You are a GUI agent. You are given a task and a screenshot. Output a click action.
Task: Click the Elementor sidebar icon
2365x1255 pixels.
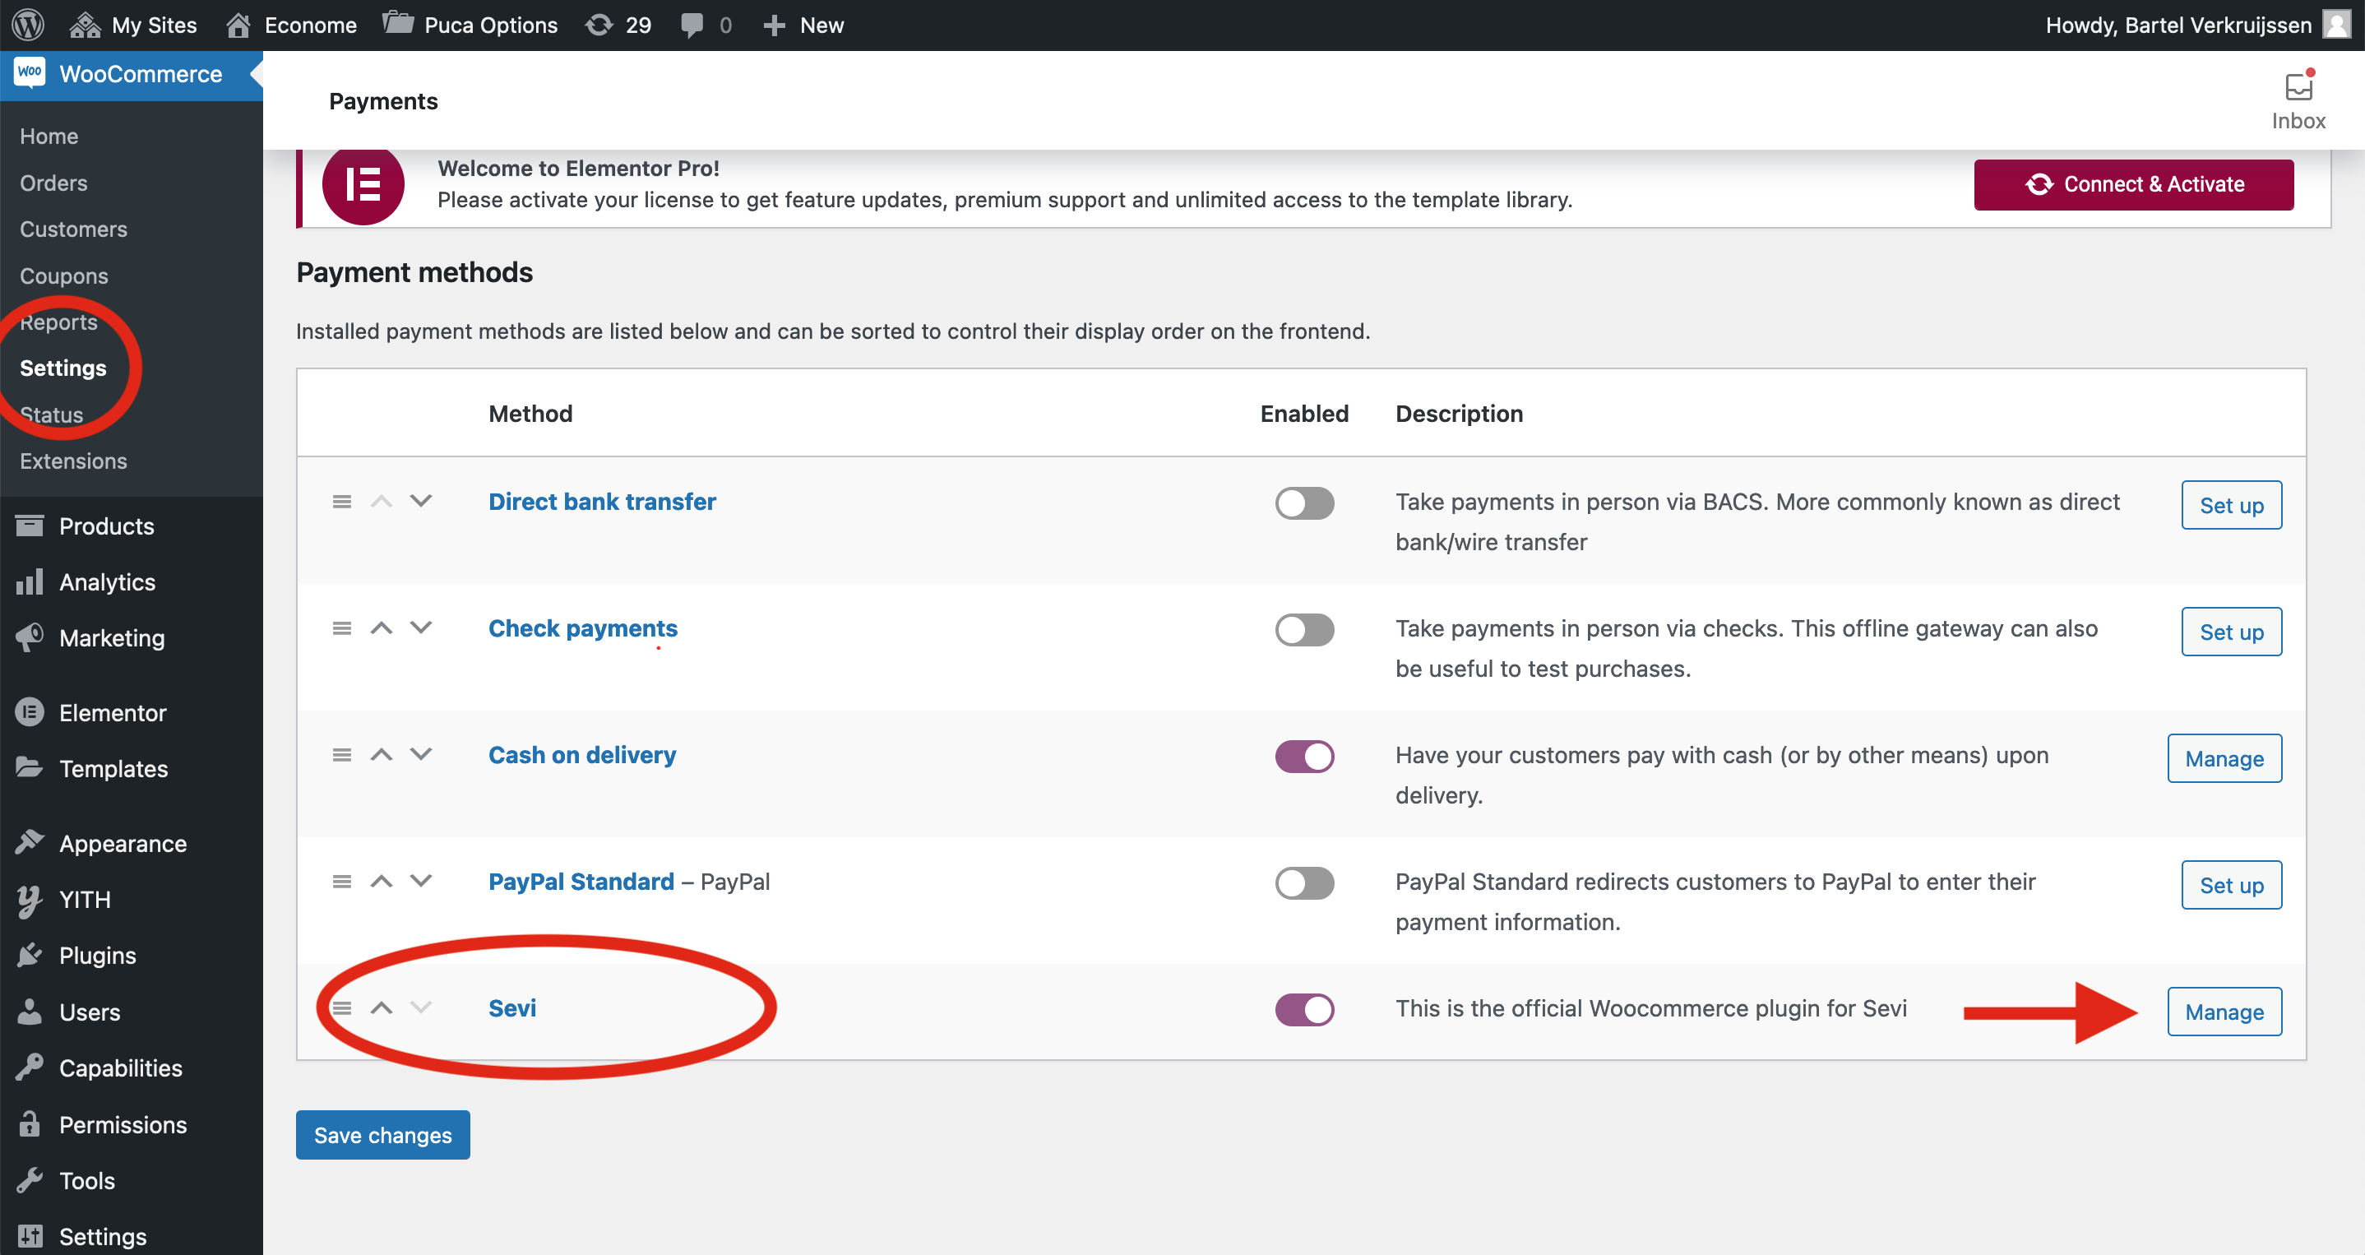[x=30, y=712]
